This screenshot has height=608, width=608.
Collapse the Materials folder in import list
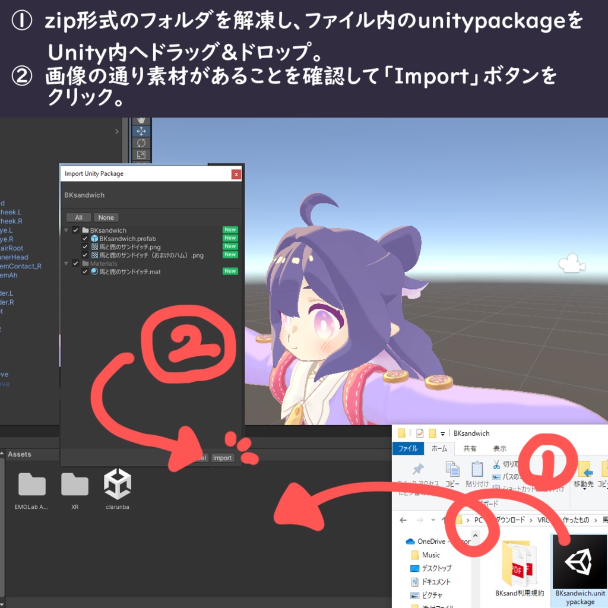coord(66,264)
